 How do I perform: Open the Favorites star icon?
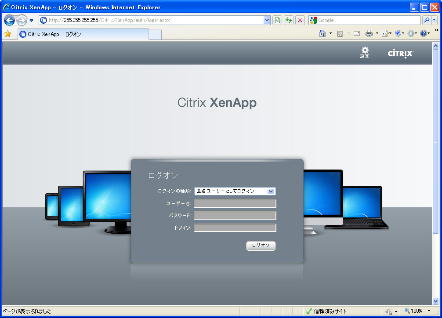[x=8, y=34]
